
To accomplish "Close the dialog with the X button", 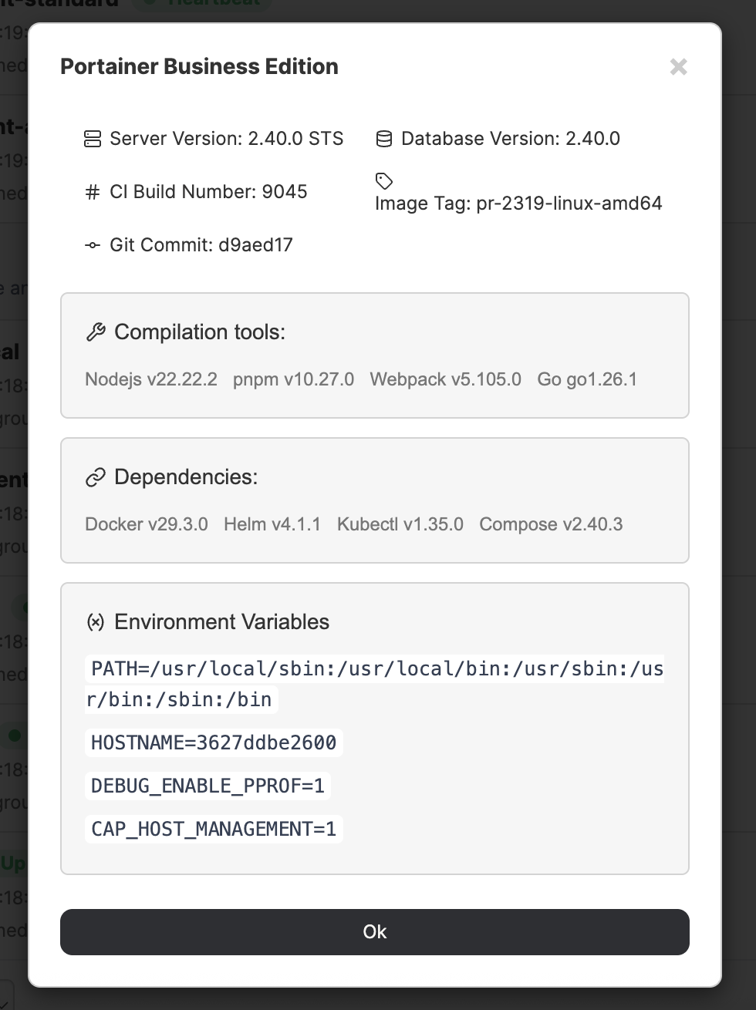I will click(679, 67).
